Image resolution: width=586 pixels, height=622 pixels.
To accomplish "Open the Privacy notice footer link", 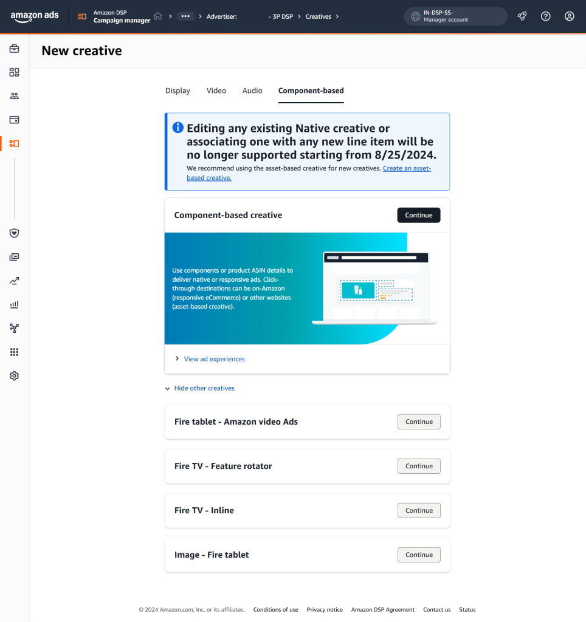I will click(325, 610).
